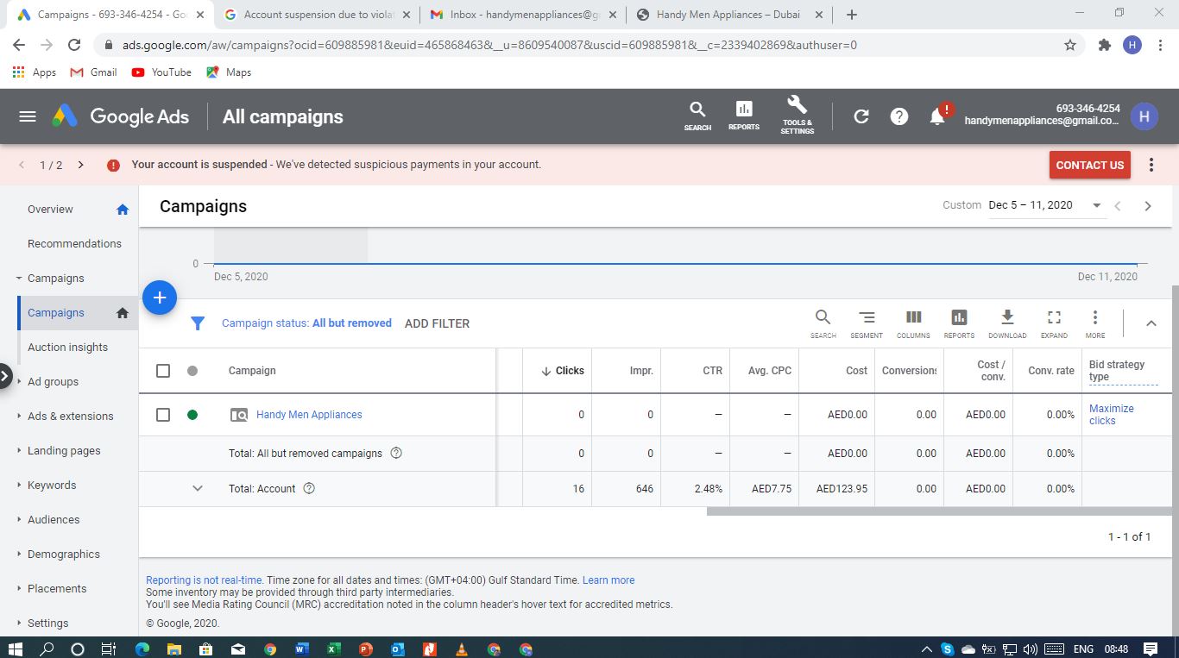
Task: Click the refresh icon in Google Ads header
Action: [861, 116]
